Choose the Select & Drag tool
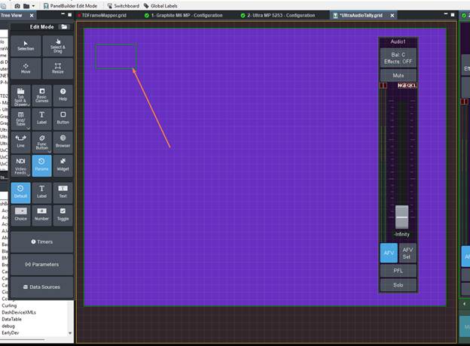The height and width of the screenshot is (346, 470). tap(57, 46)
